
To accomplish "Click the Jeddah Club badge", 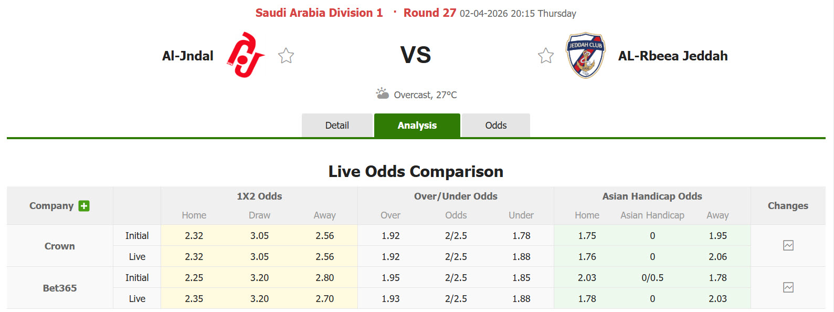I will pyautogui.click(x=584, y=56).
